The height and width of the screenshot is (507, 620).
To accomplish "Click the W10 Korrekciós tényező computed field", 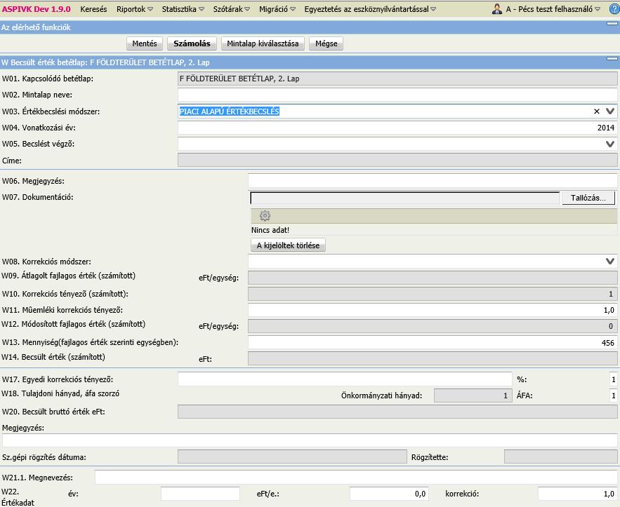I will (x=433, y=294).
